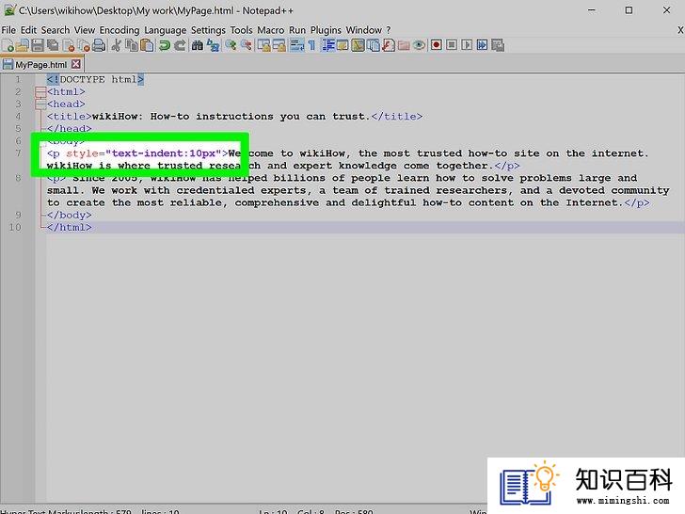
Task: Select the MyPage.html tab
Action: 41,65
